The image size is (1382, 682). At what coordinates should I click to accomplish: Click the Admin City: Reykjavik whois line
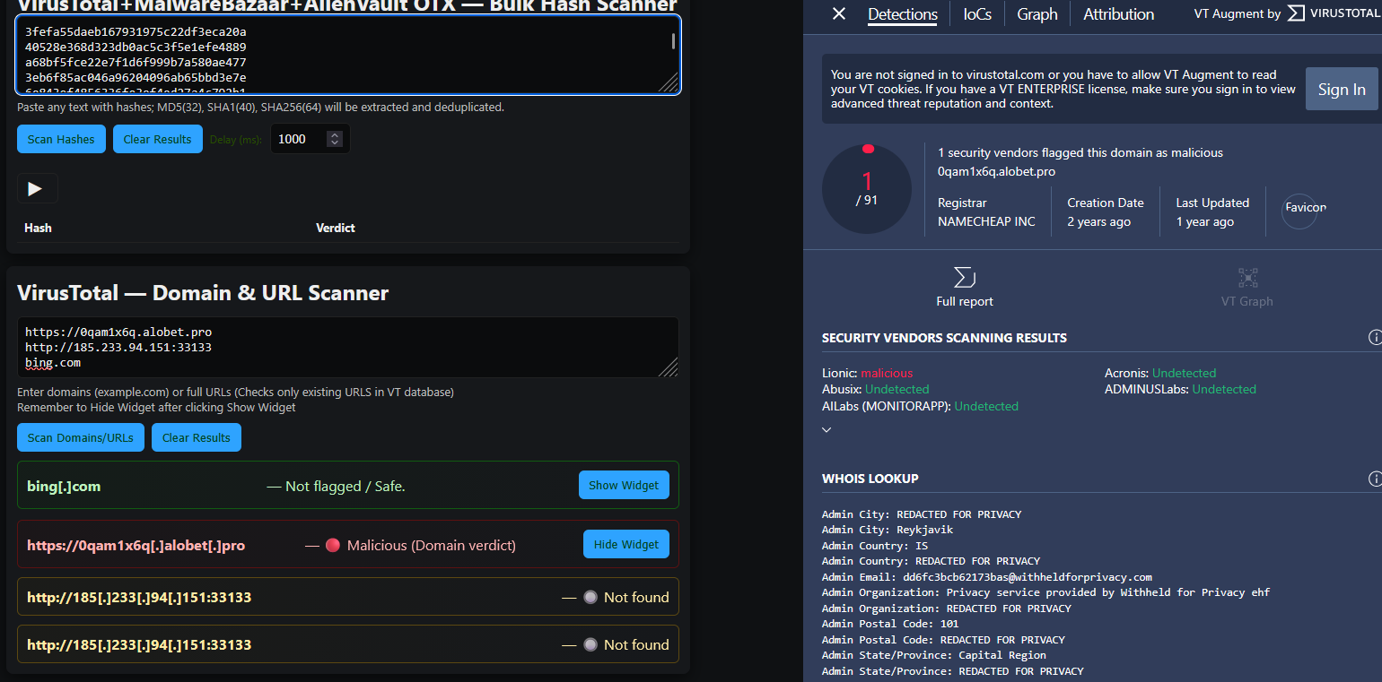click(889, 530)
